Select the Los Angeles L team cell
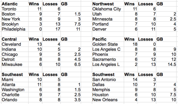 (x=107, y=65)
